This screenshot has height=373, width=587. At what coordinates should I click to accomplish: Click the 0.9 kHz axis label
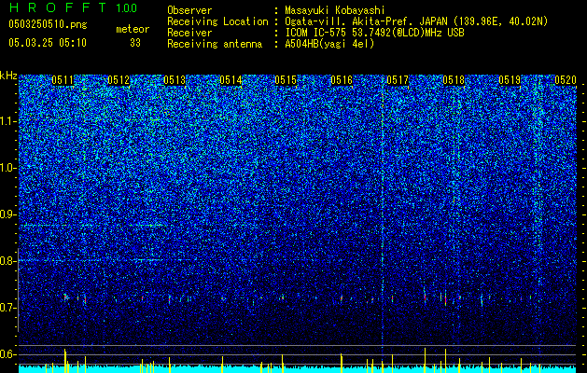point(7,214)
